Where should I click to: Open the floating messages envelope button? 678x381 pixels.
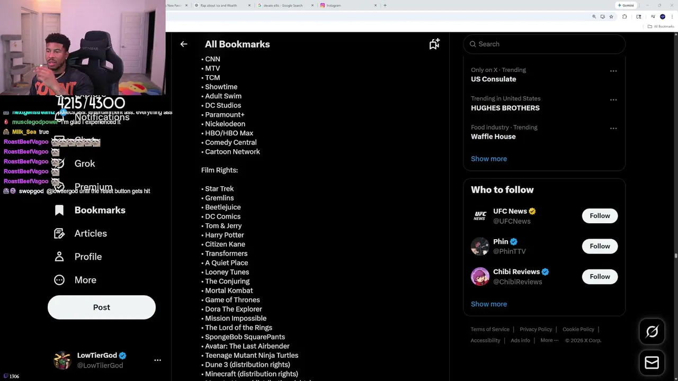tap(652, 362)
